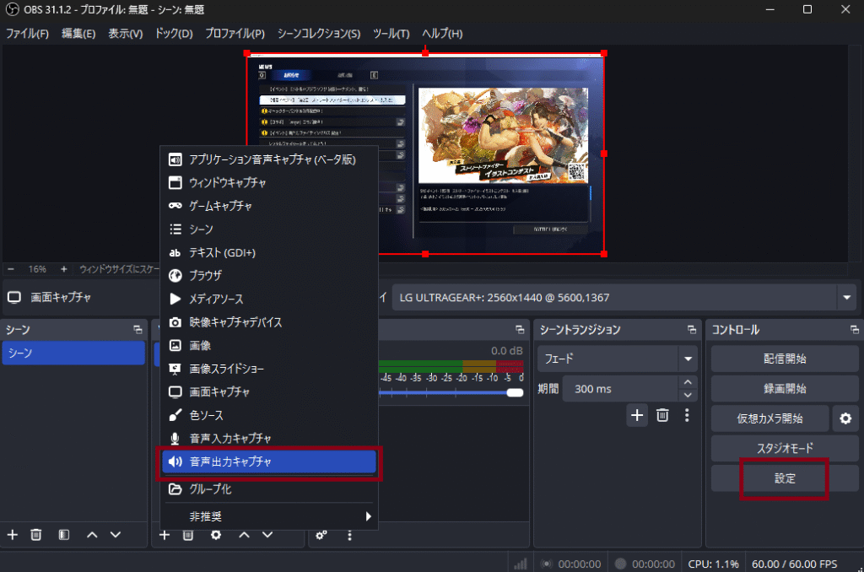
Task: Open the audio mixer three-dot menu
Action: pos(349,535)
